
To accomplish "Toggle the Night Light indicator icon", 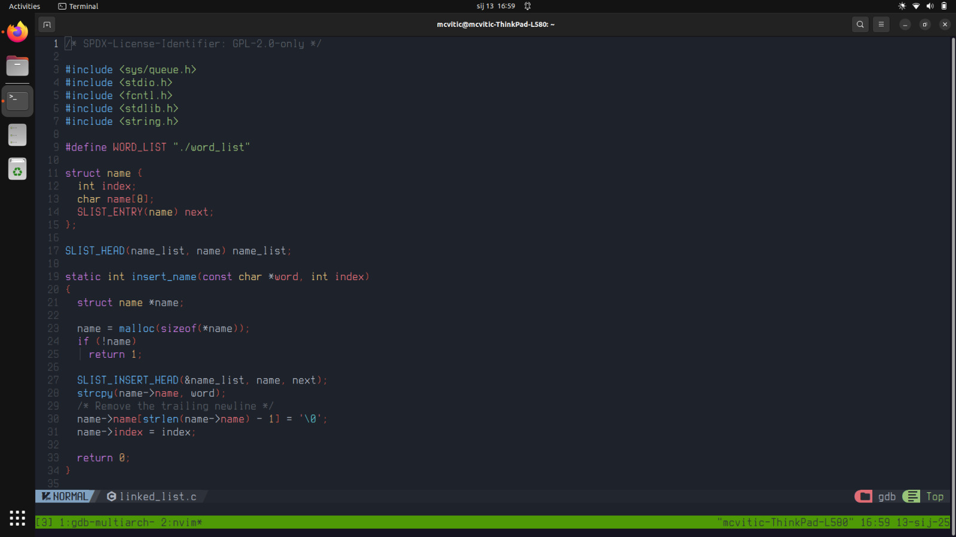I will pos(902,6).
